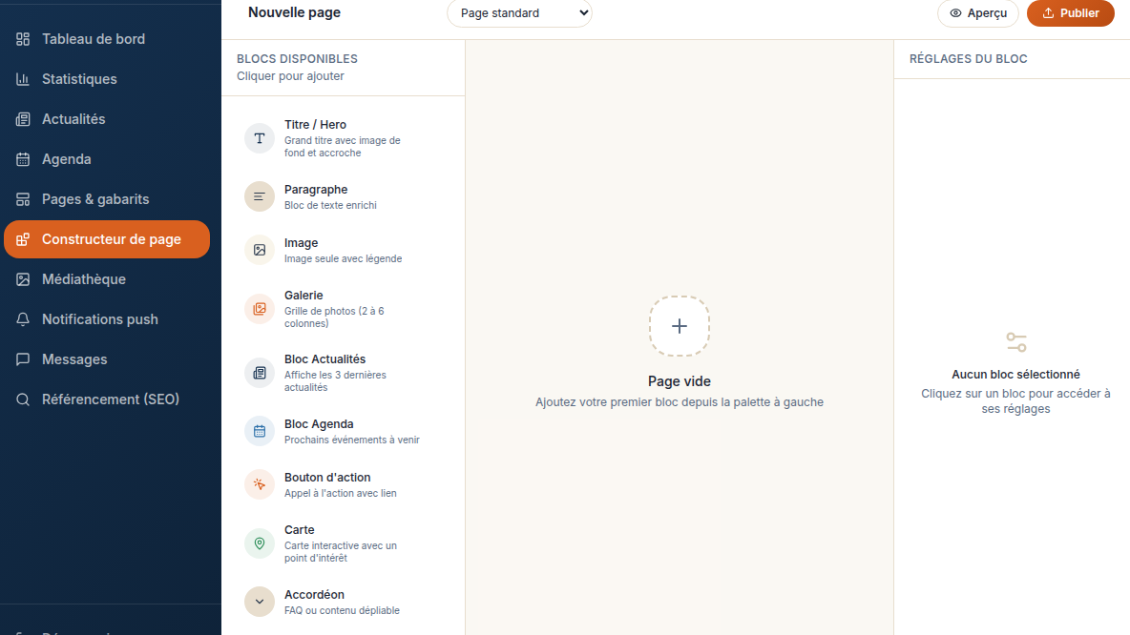Click the Référencement magnifier icon
Image resolution: width=1130 pixels, height=635 pixels.
pyautogui.click(x=23, y=399)
